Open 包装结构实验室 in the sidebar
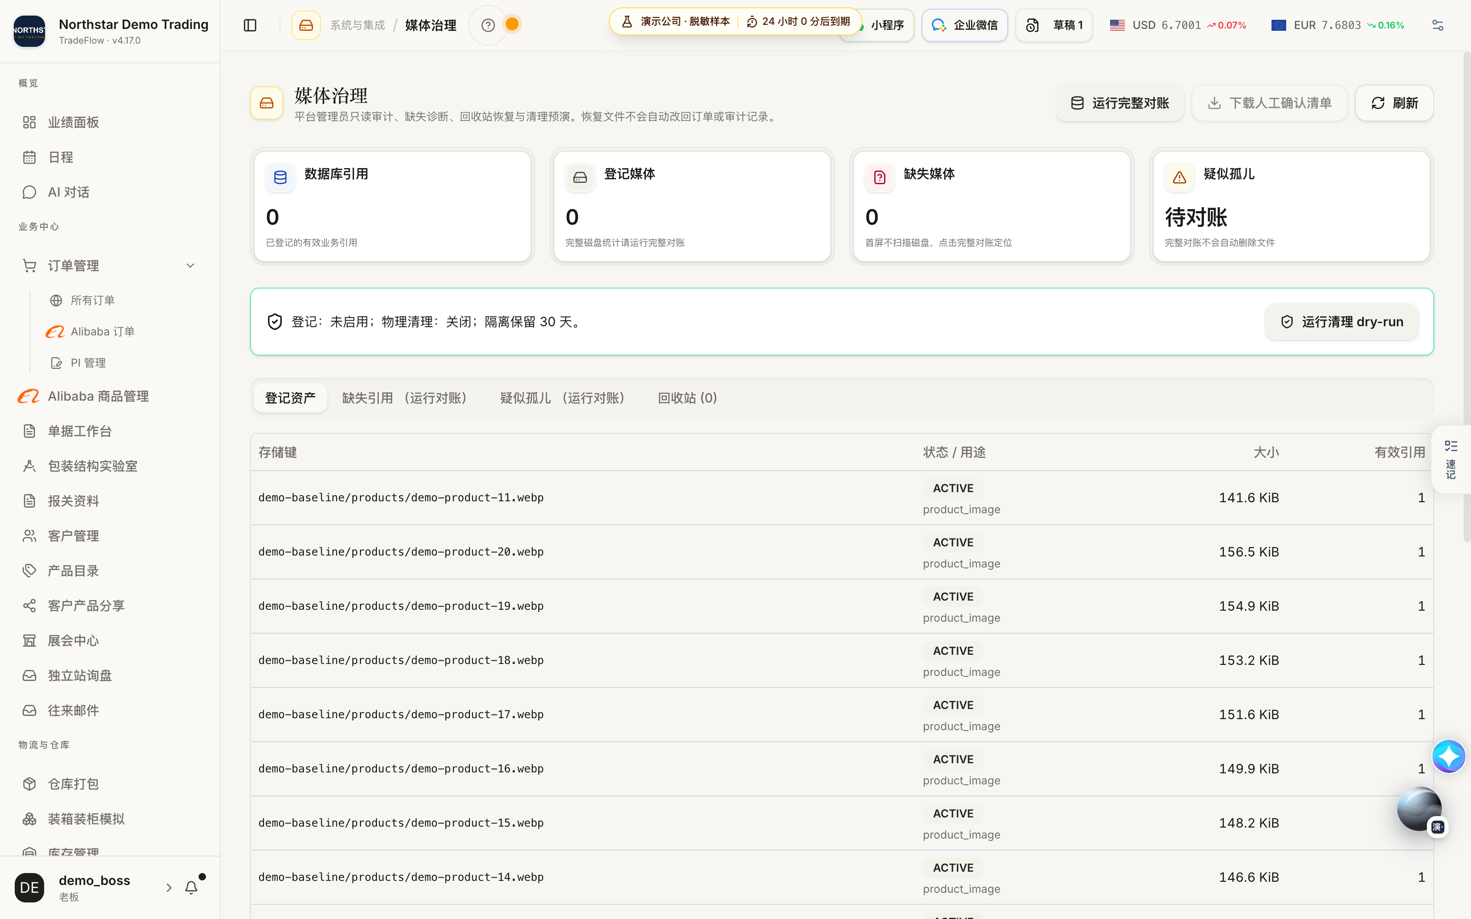This screenshot has height=919, width=1471. tap(109, 466)
